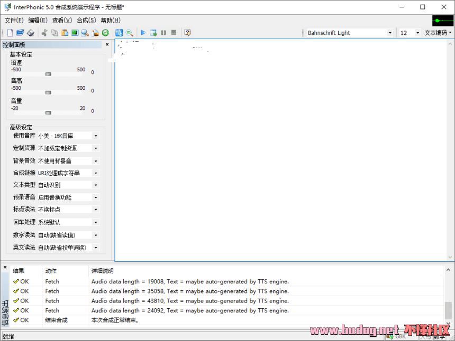Close the 控制面板 control panel
Image resolution: width=455 pixels, height=341 pixels.
pyautogui.click(x=107, y=45)
